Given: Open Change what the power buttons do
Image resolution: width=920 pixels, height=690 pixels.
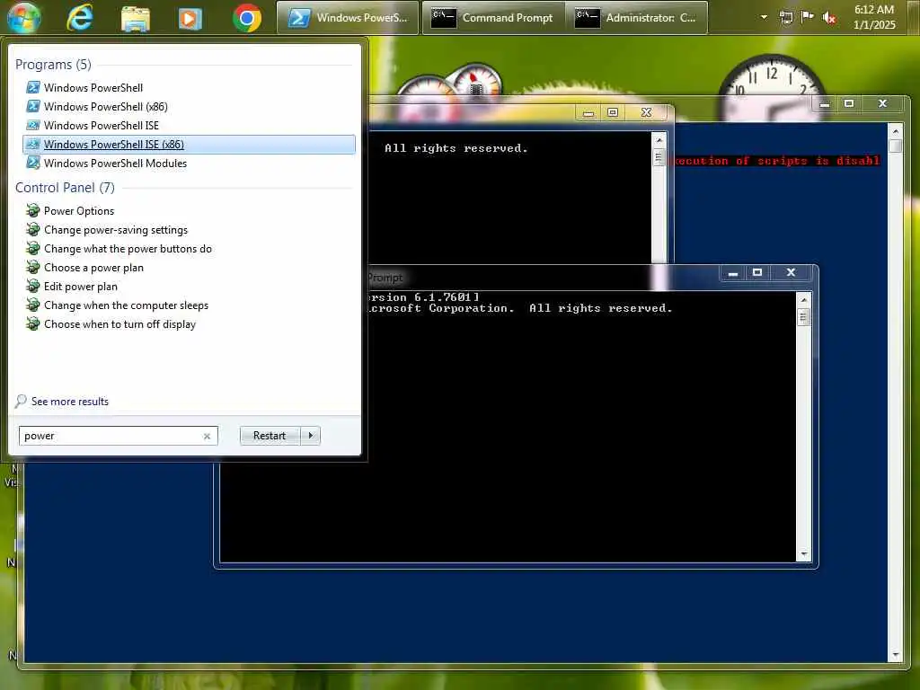Looking at the screenshot, I should [x=189, y=248].
